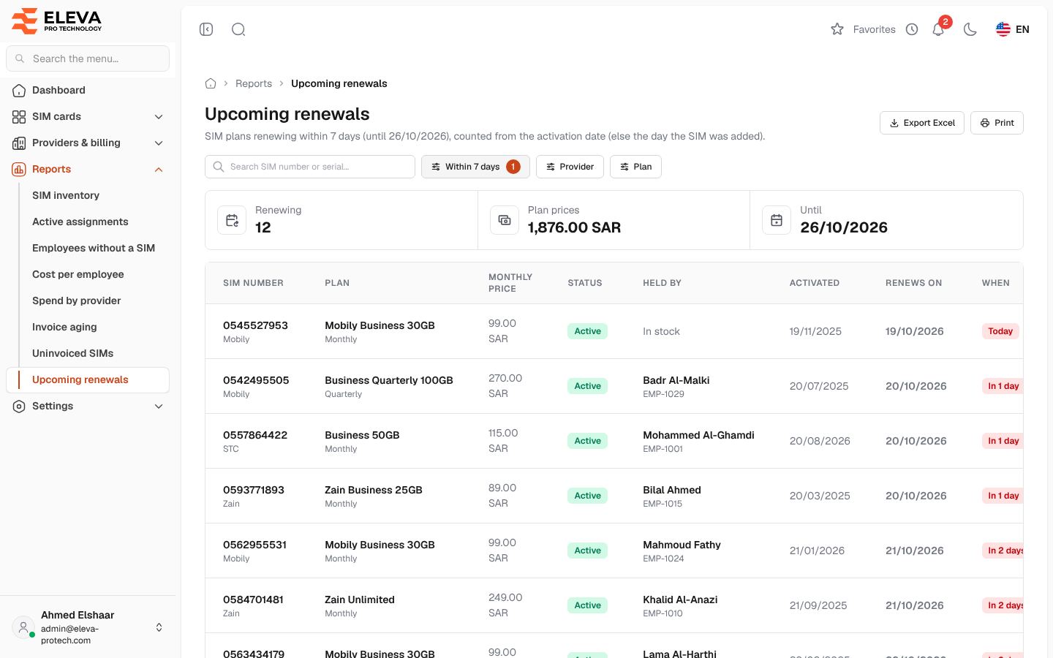Click the Until calendar card icon
1053x658 pixels.
[777, 220]
